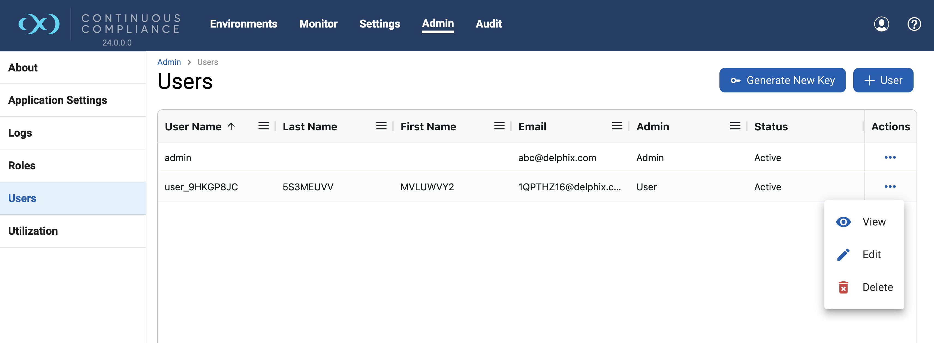The image size is (934, 343).
Task: Switch to the Environments tab
Action: click(243, 24)
